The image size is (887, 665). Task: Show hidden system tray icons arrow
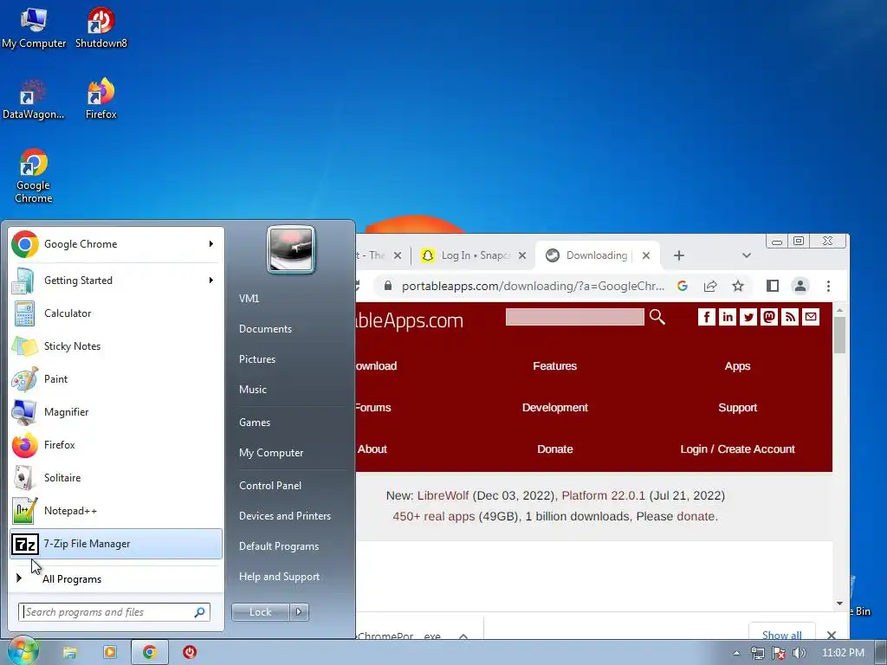coord(736,653)
